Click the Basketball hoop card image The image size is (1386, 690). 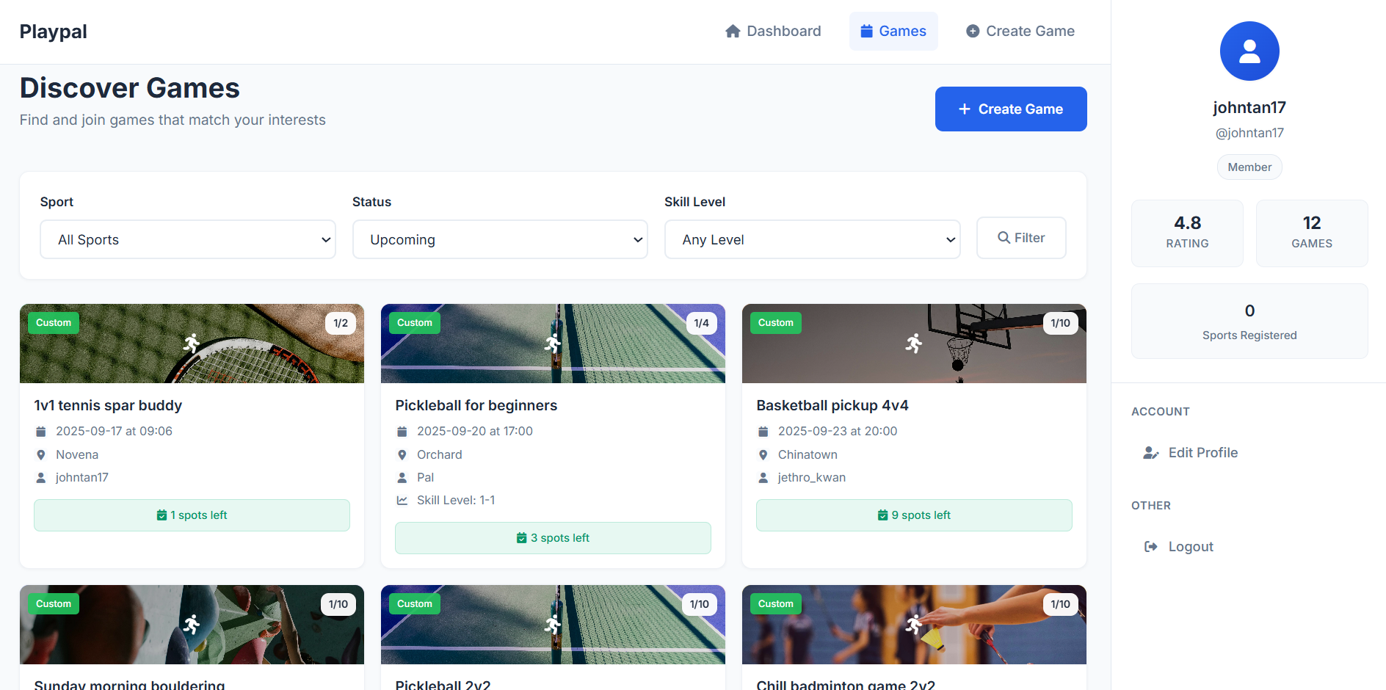(x=914, y=344)
